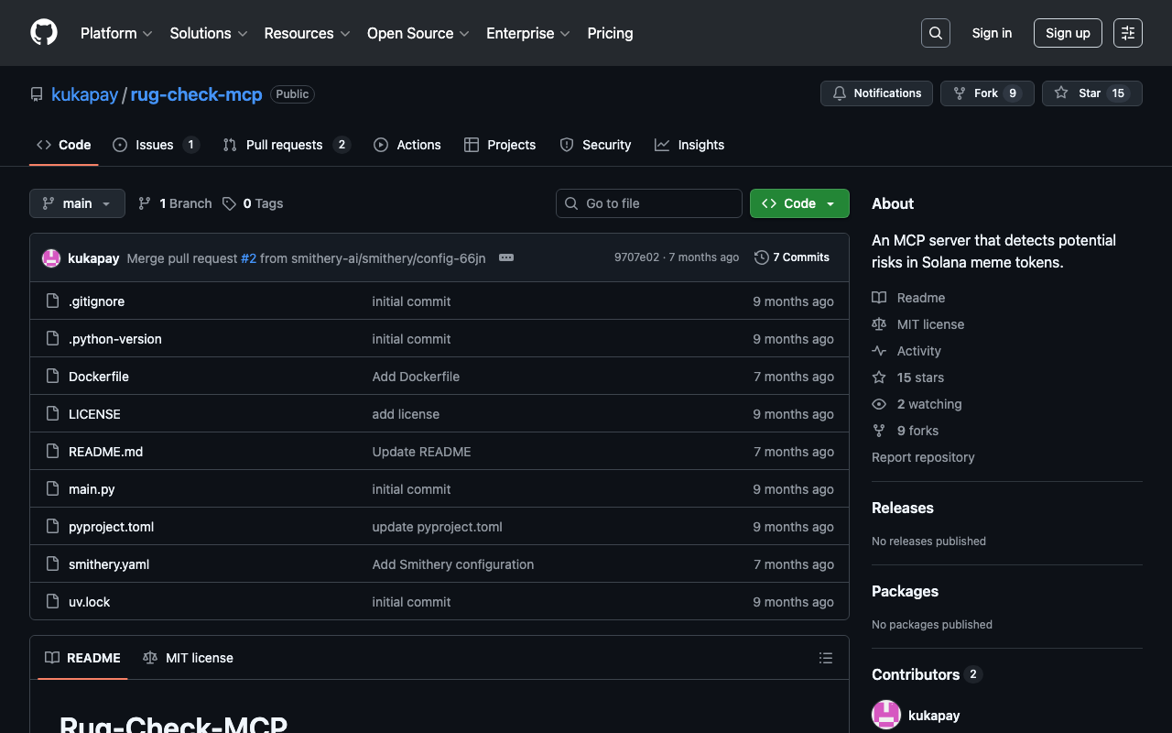Click the Go to file search field
The image size is (1172, 733).
pyautogui.click(x=648, y=203)
